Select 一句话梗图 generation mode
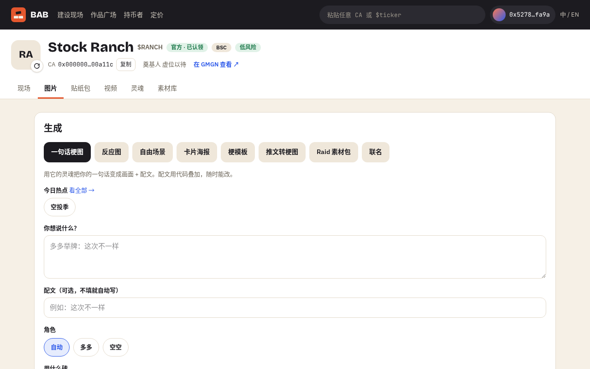 pos(67,152)
